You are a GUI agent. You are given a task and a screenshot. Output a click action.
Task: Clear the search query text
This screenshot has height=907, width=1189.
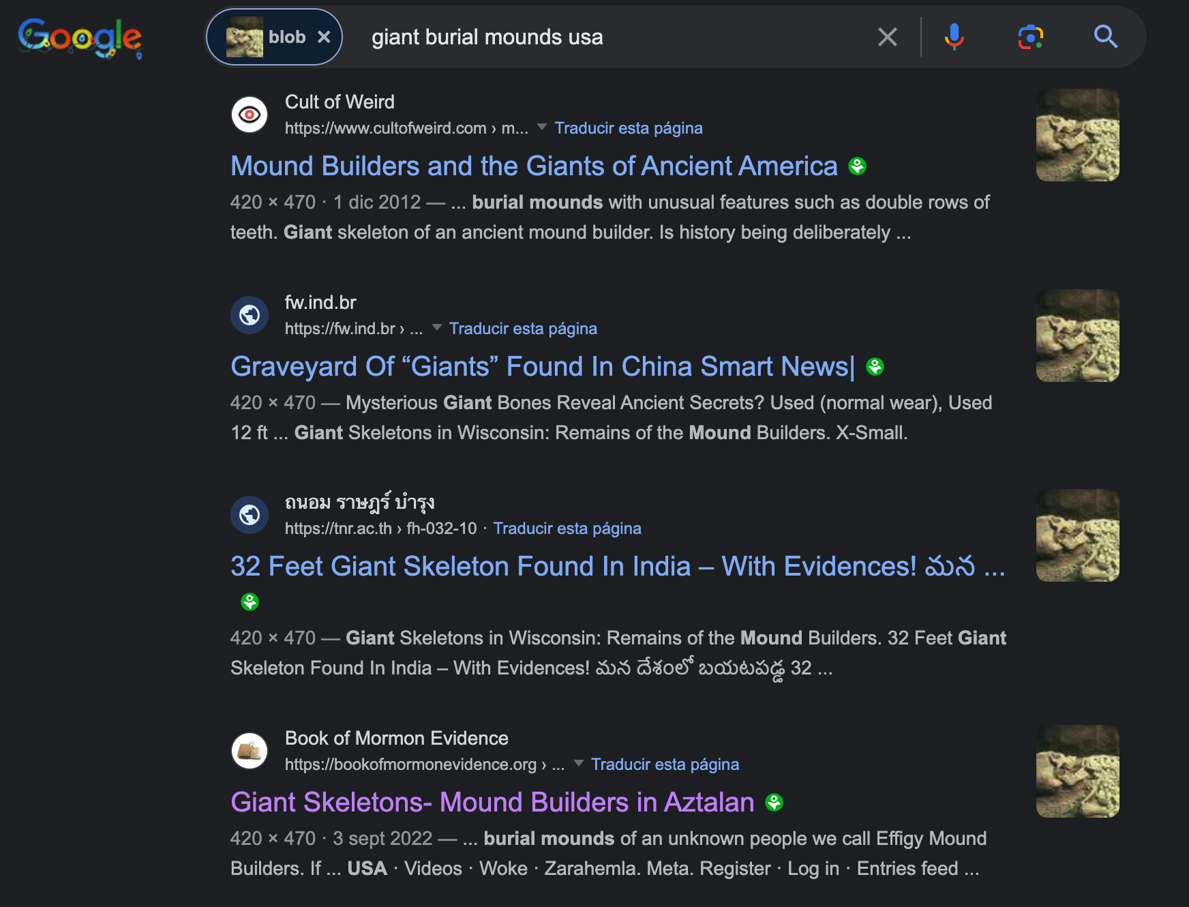887,37
